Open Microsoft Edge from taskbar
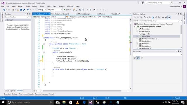 pos(84,102)
